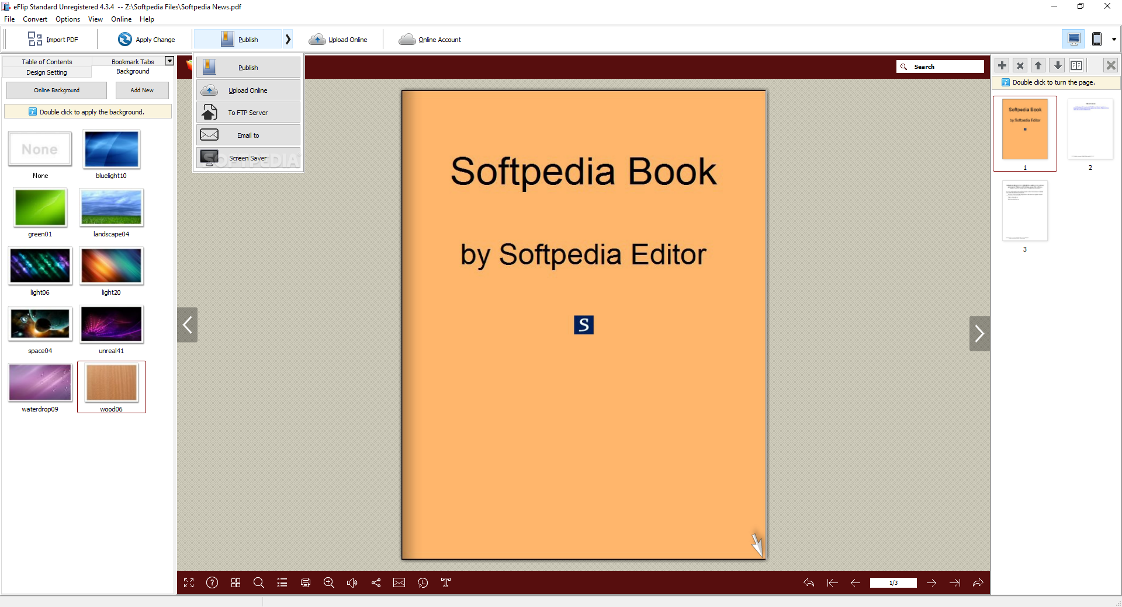Select the landscape04 background thumbnail
This screenshot has width=1122, height=607.
(112, 208)
